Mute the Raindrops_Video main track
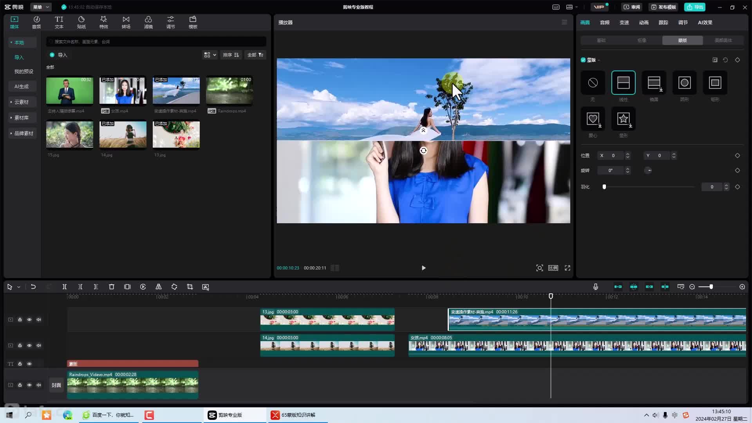The width and height of the screenshot is (752, 423). [39, 385]
